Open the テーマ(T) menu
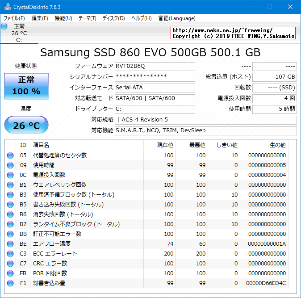Screen dimensions: 301x298 (88, 18)
